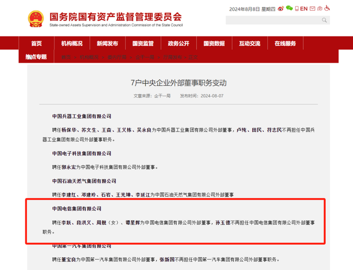
Task: Click heading 中国石油天然气集团有限公司
Action: (x=84, y=181)
